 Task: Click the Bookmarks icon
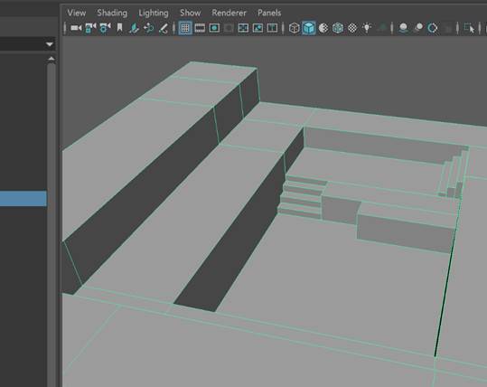pos(119,28)
